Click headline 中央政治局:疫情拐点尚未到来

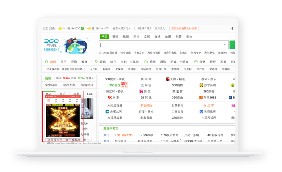pos(64,69)
